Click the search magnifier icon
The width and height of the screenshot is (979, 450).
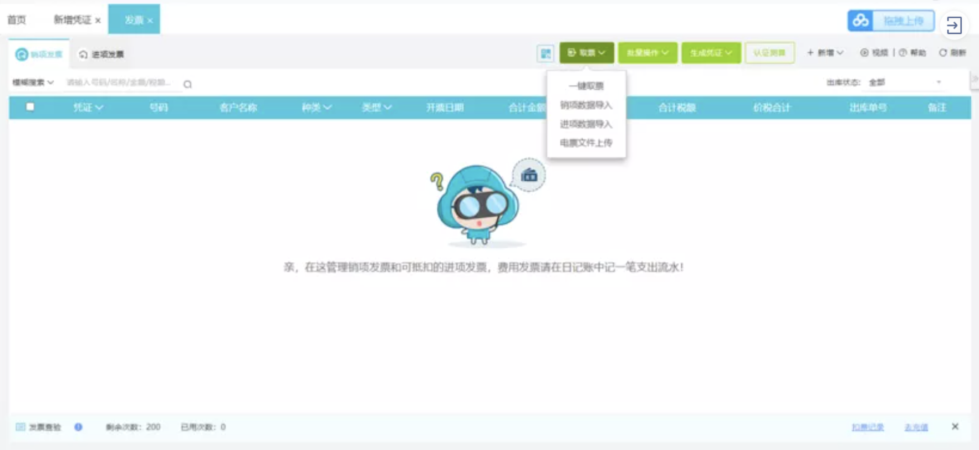(x=187, y=84)
